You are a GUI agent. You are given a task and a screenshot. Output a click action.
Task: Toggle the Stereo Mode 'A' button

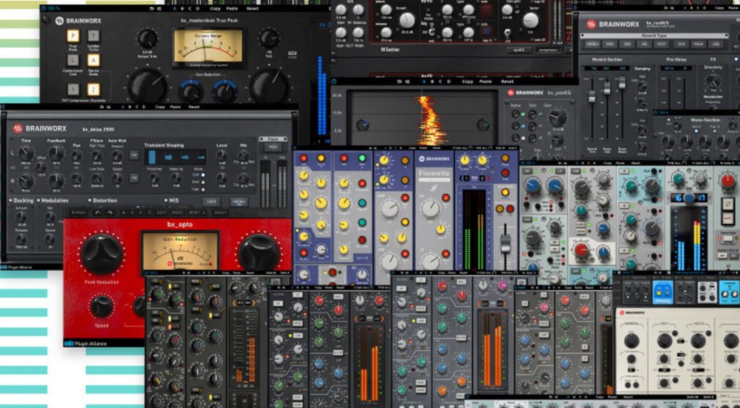point(93,60)
